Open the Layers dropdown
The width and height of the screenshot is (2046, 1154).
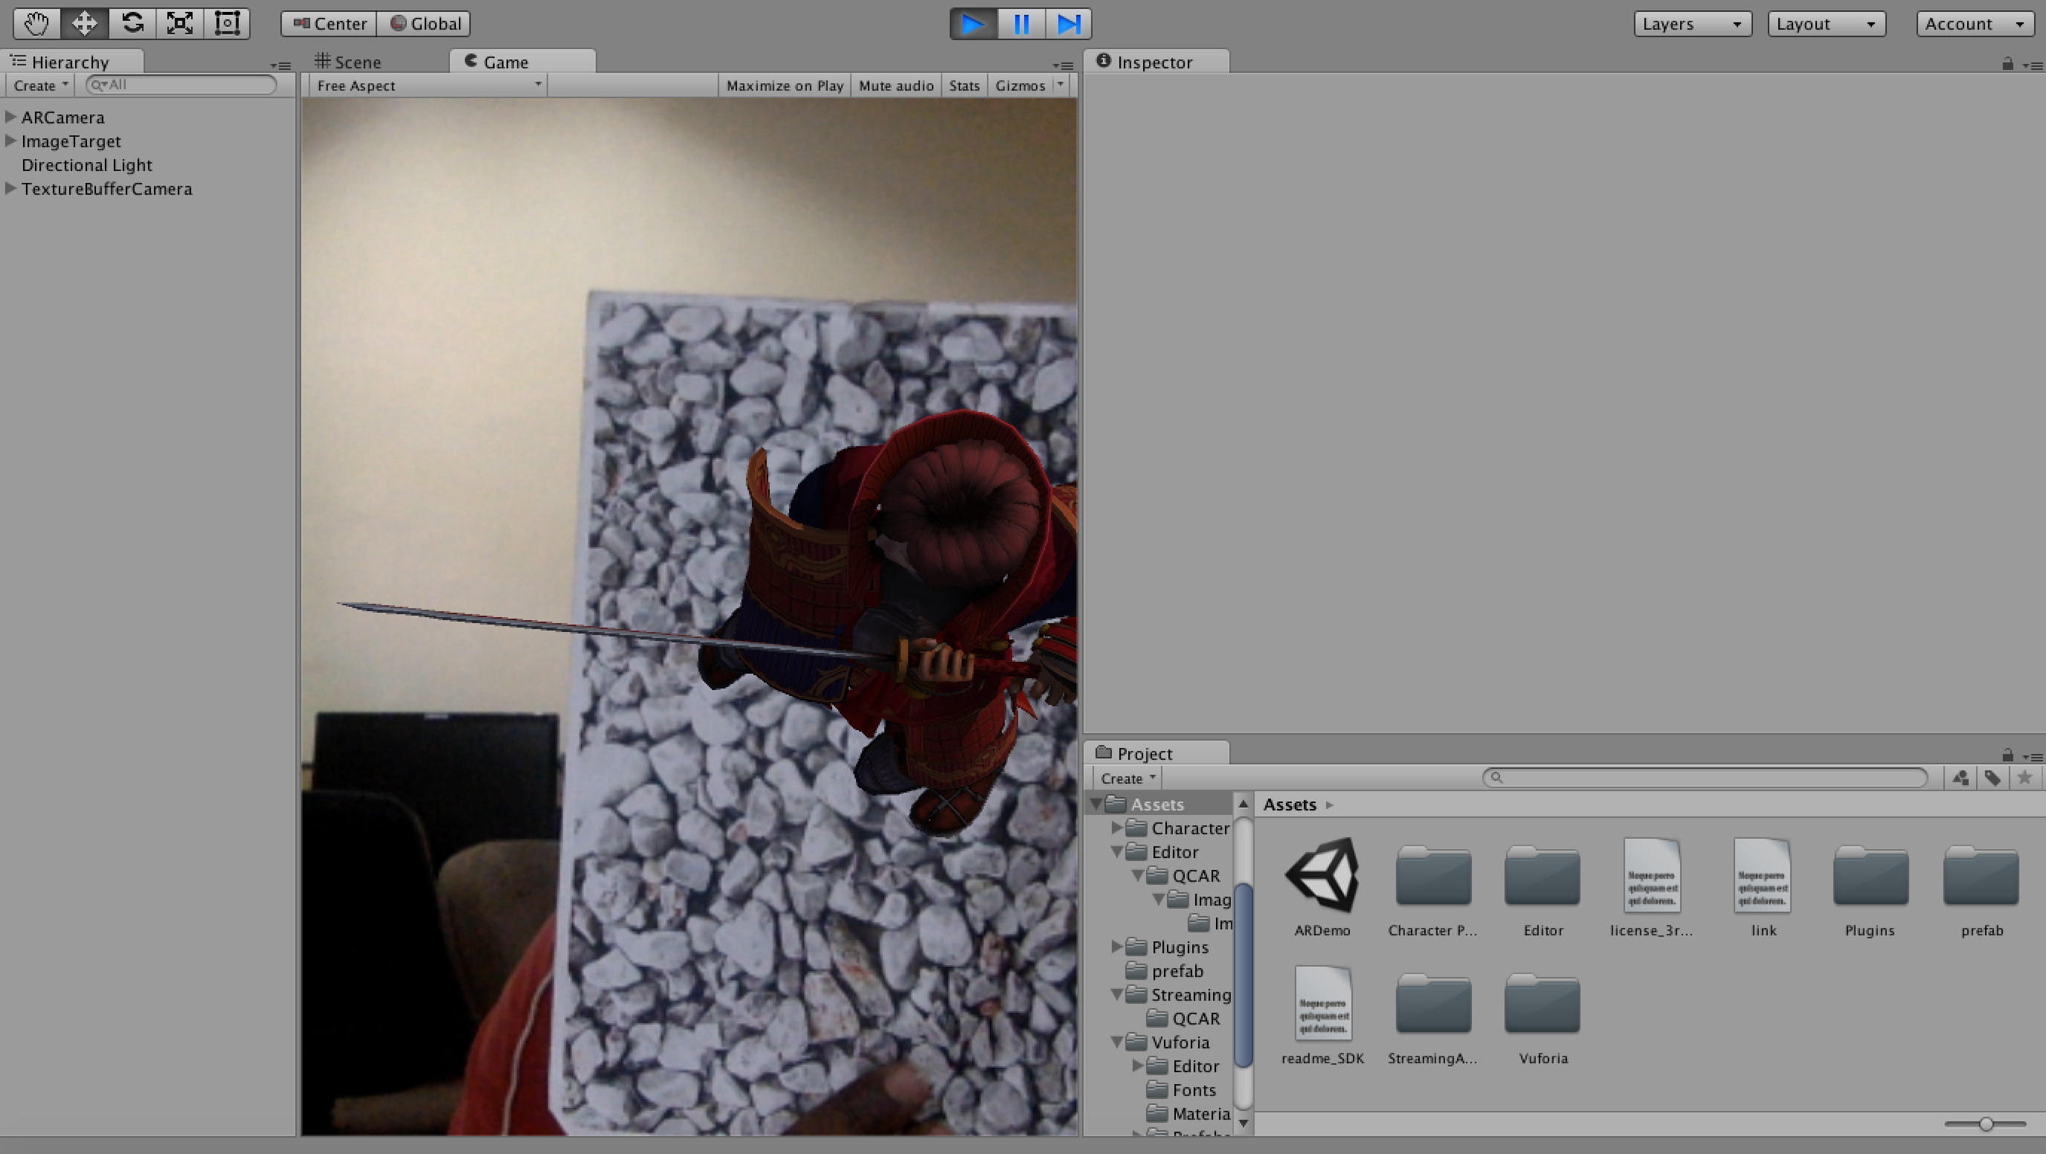pyautogui.click(x=1692, y=24)
